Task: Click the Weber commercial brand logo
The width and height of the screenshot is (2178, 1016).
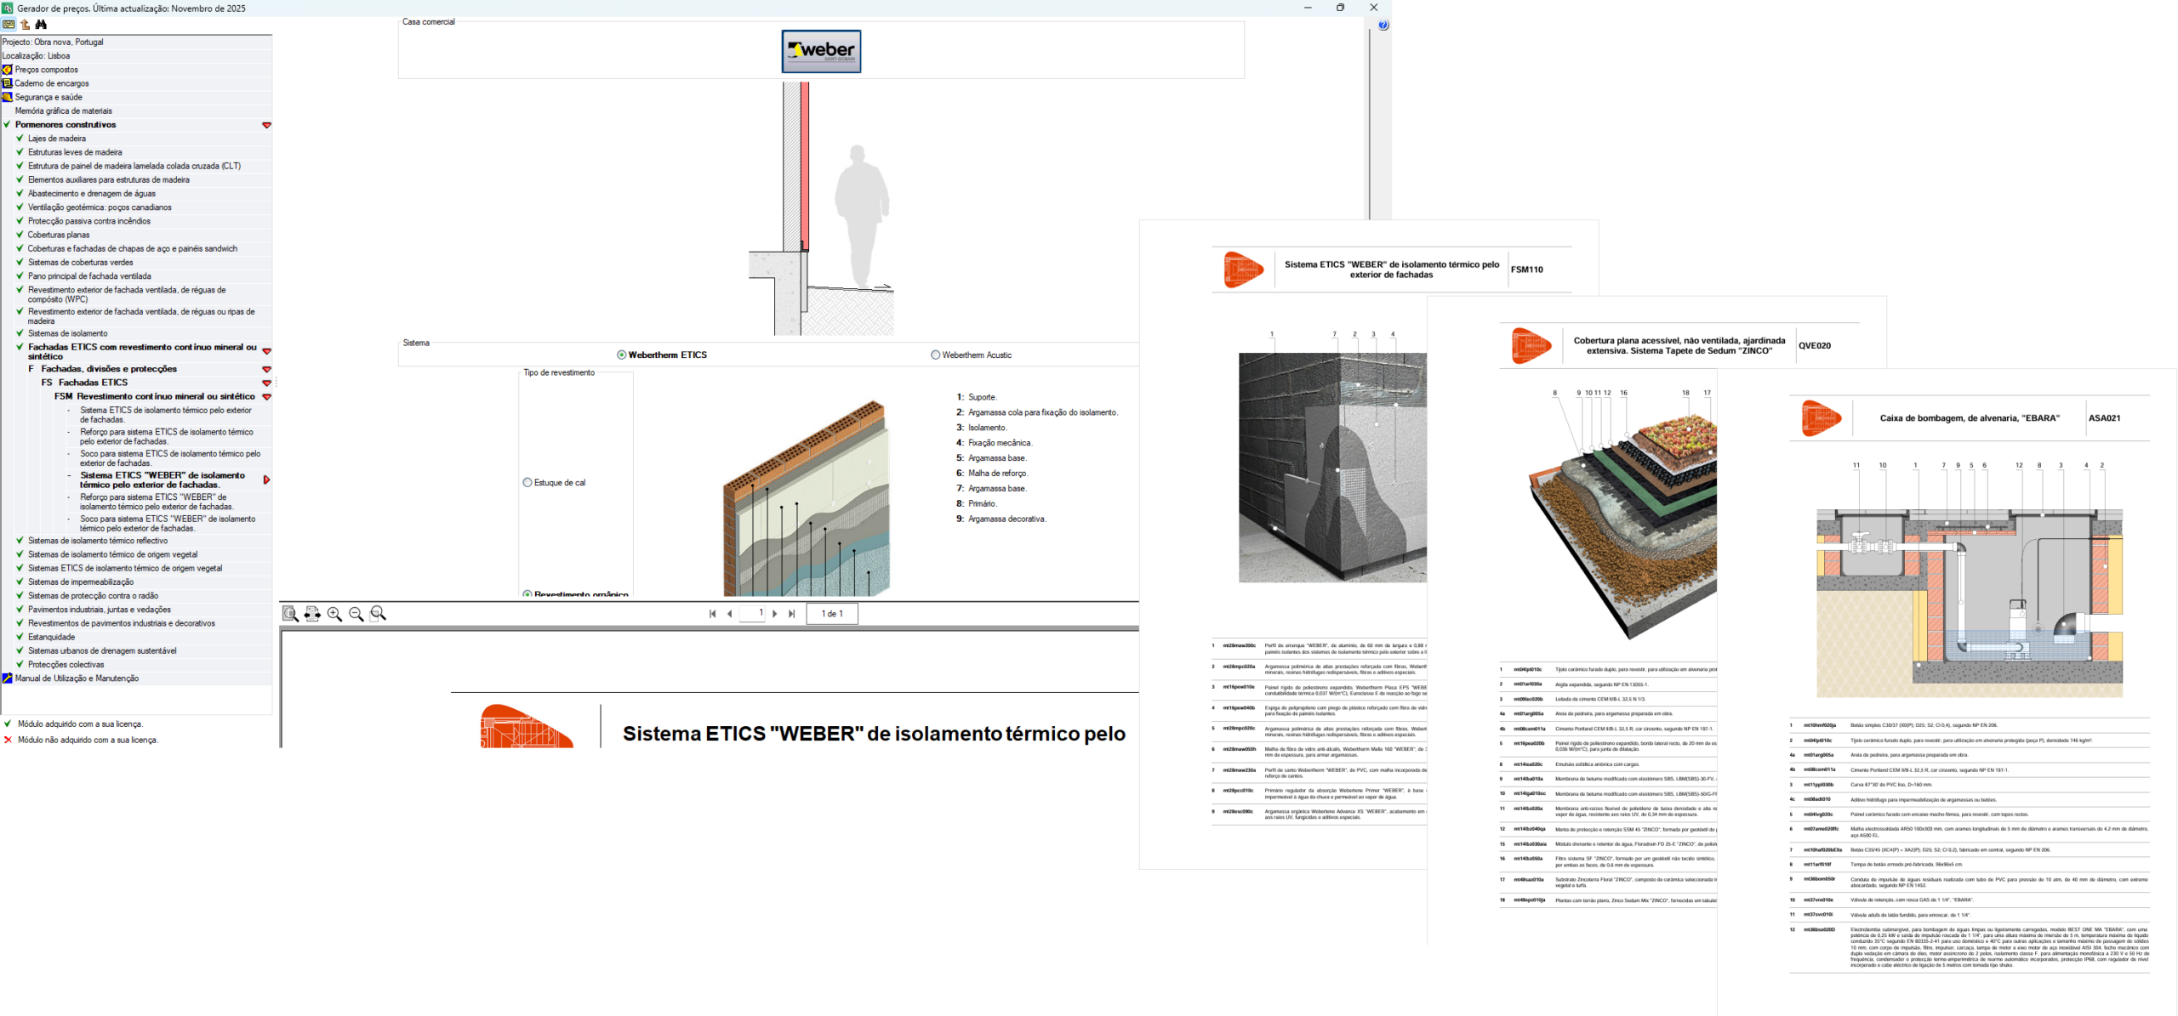Action: click(x=821, y=51)
